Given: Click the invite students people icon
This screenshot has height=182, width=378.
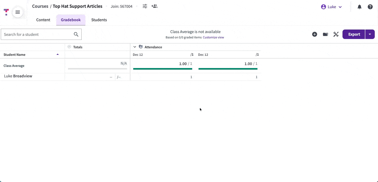Looking at the screenshot, I should (154, 6).
